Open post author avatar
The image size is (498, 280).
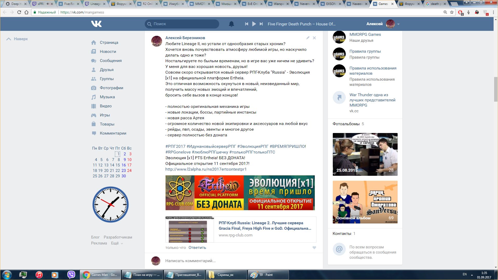pyautogui.click(x=157, y=41)
